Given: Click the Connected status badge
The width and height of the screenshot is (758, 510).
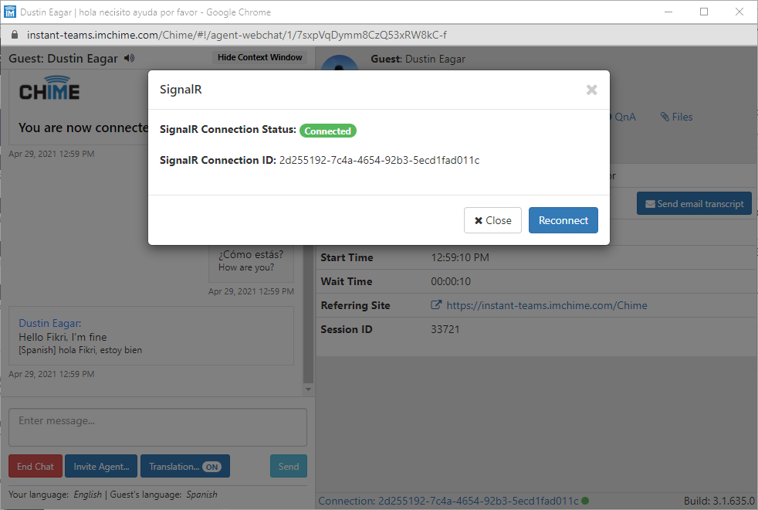Looking at the screenshot, I should click(x=328, y=131).
